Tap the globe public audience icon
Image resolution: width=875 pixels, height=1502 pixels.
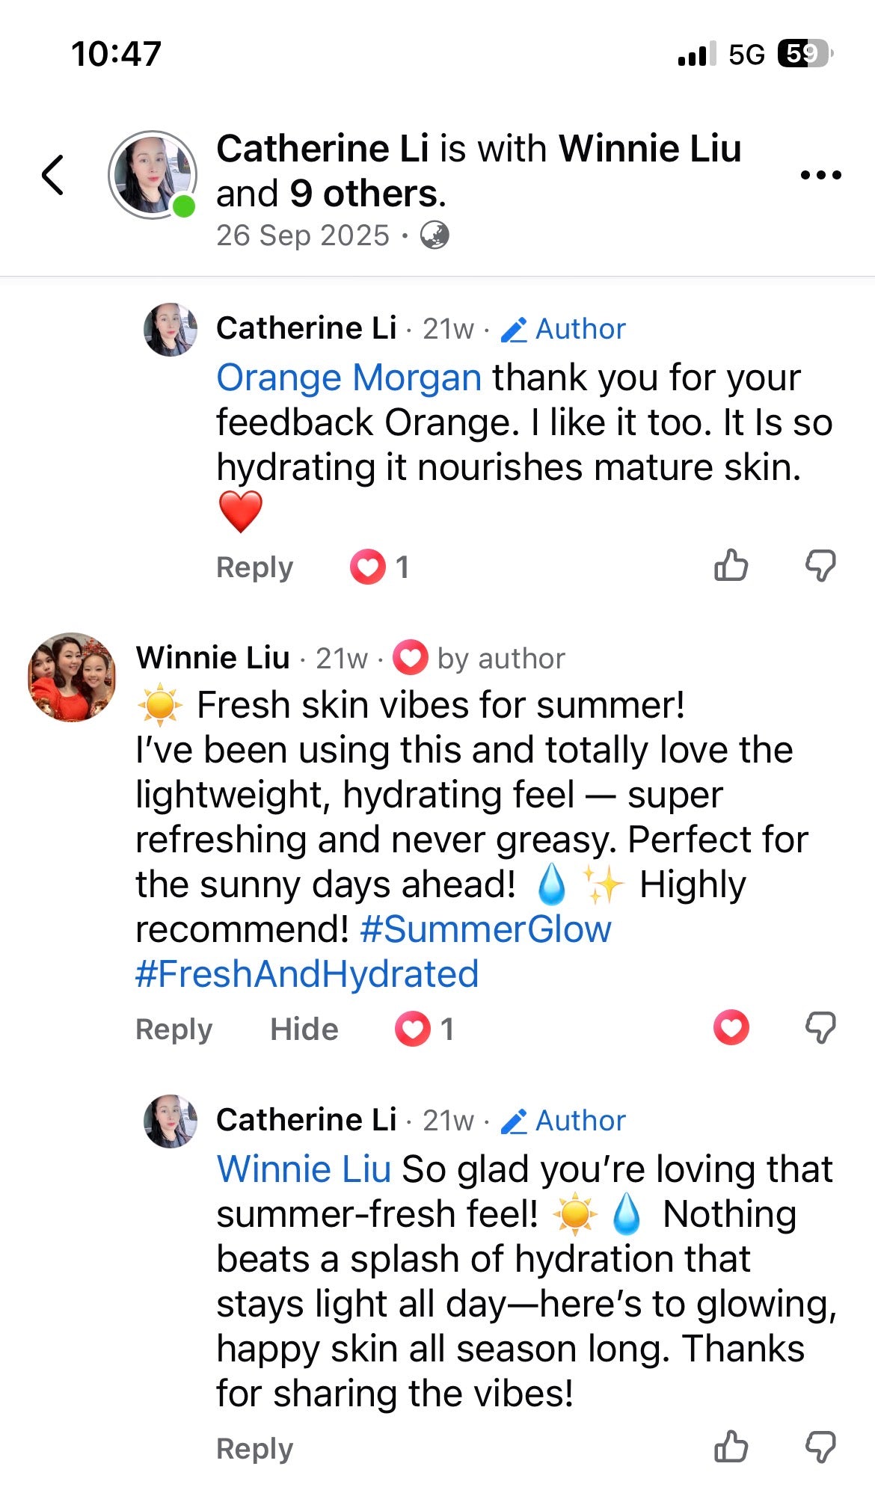pyautogui.click(x=435, y=236)
